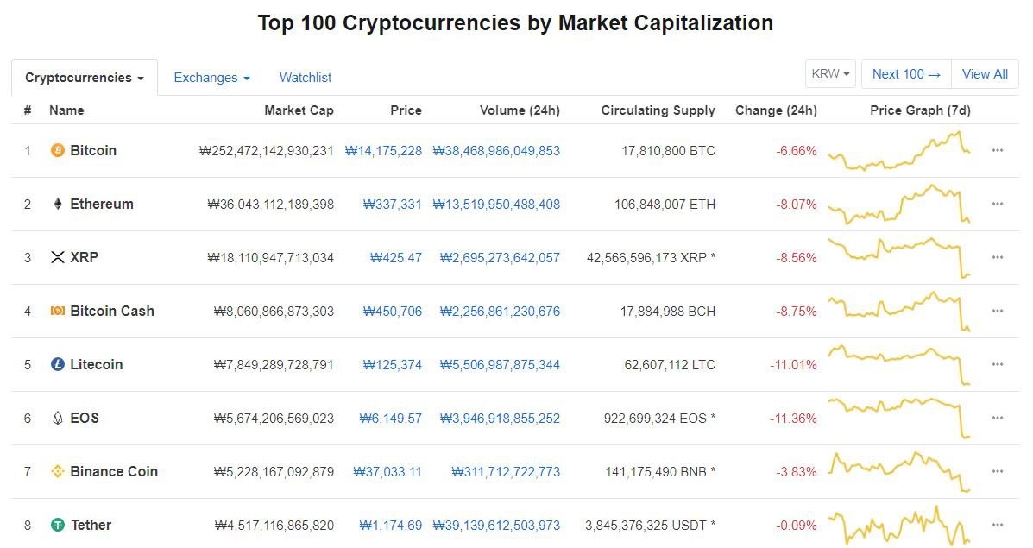Click the Binance Coin logo icon
This screenshot has width=1033, height=548.
click(x=58, y=471)
